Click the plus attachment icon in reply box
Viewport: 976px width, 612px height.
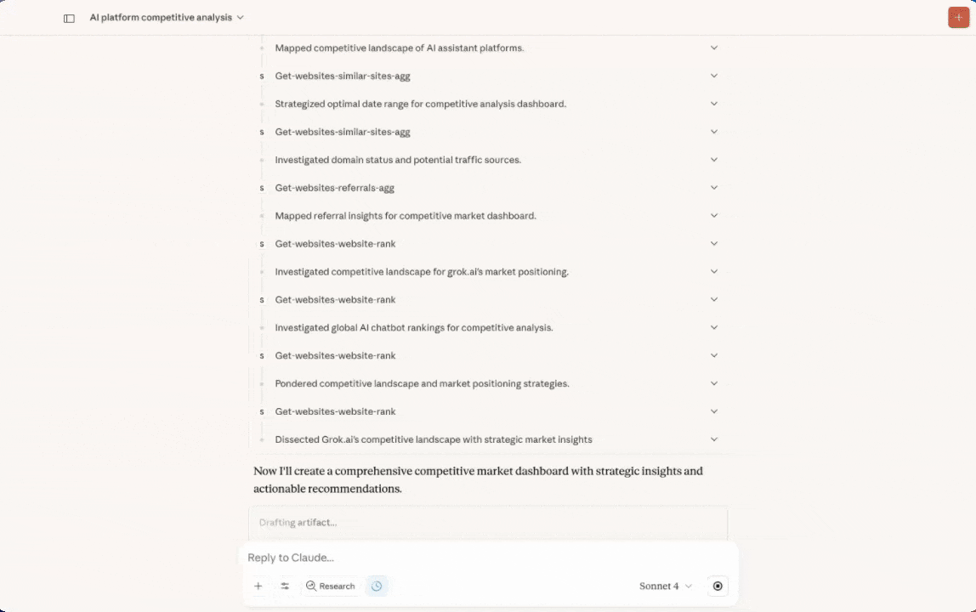pyautogui.click(x=258, y=586)
